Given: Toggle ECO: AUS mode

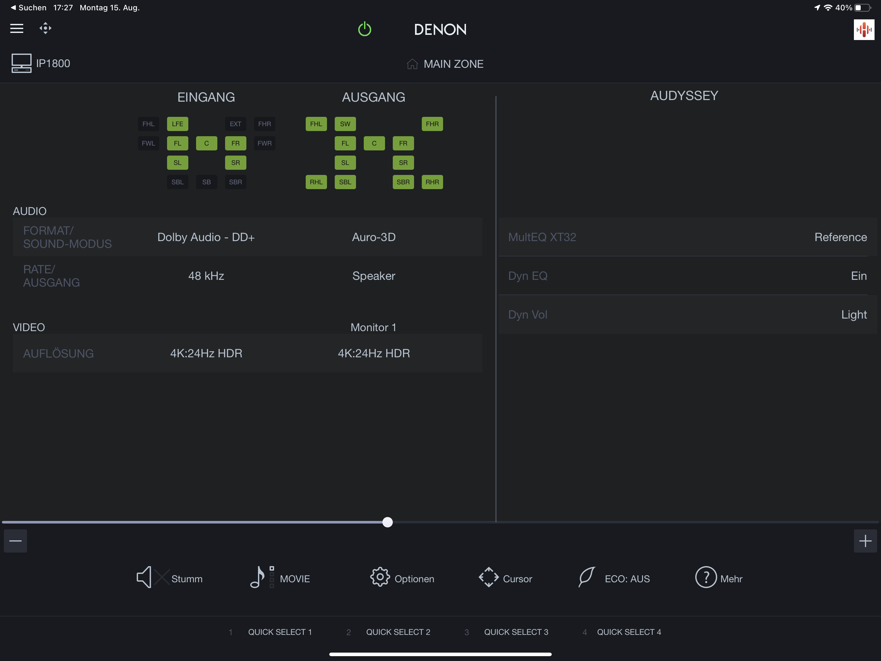Looking at the screenshot, I should pos(587,577).
